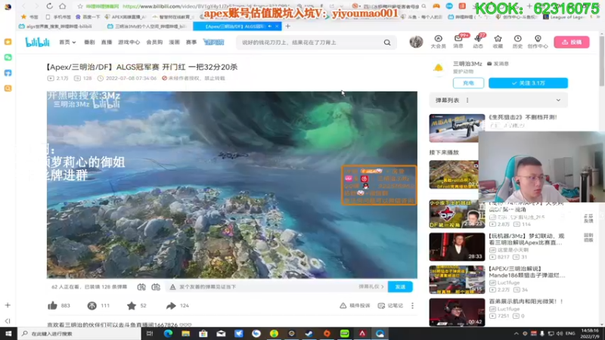Toggle the 关注 3.1万 follow button
The width and height of the screenshot is (605, 340).
click(x=528, y=83)
